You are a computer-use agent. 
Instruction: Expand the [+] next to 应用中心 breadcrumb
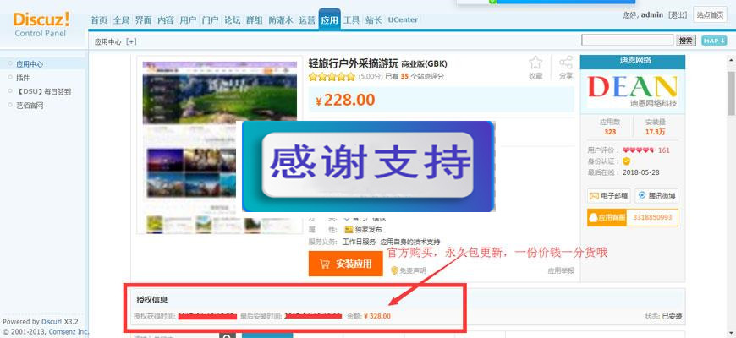tap(131, 41)
